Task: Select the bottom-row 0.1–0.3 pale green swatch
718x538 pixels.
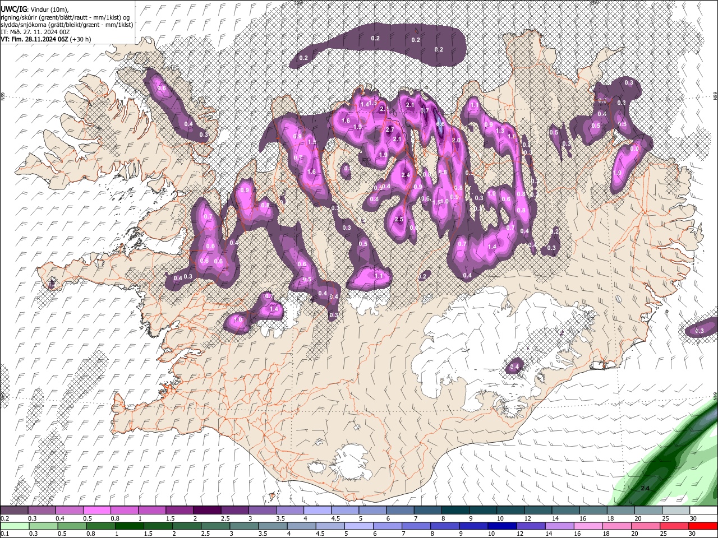Action: [x=14, y=526]
